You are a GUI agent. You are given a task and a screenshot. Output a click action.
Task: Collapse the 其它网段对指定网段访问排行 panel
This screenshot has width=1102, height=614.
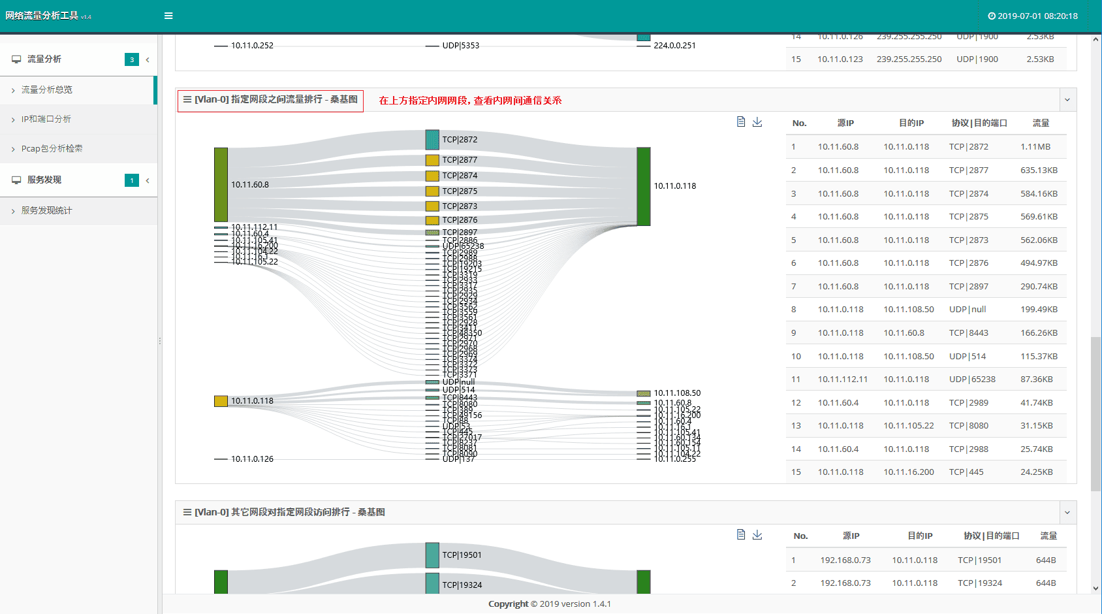(1067, 513)
